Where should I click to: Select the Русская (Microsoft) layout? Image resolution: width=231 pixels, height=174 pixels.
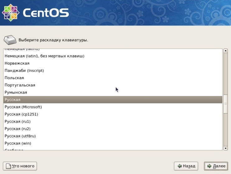coord(113,107)
